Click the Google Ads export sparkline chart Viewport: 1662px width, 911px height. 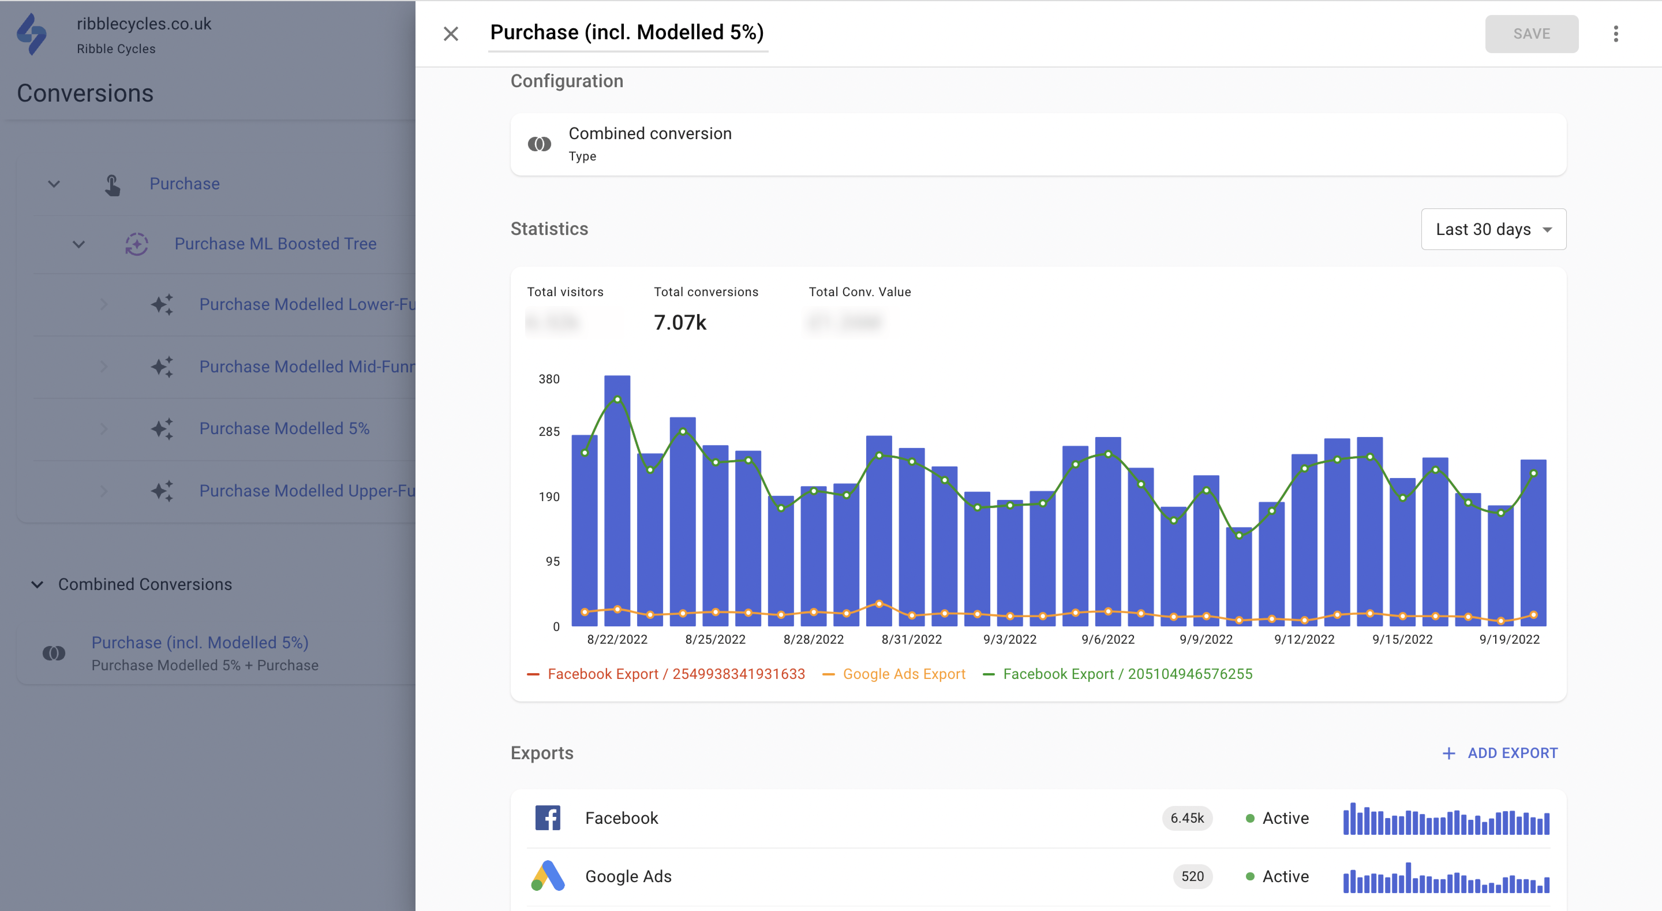point(1446,878)
